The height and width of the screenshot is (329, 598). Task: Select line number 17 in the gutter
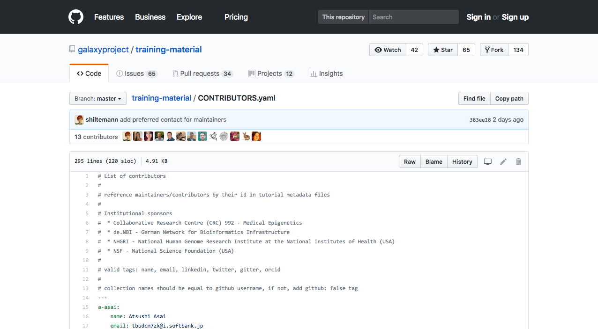(85, 326)
